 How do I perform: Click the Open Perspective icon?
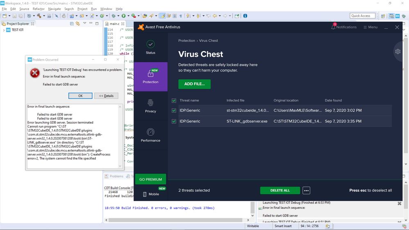coord(383,16)
